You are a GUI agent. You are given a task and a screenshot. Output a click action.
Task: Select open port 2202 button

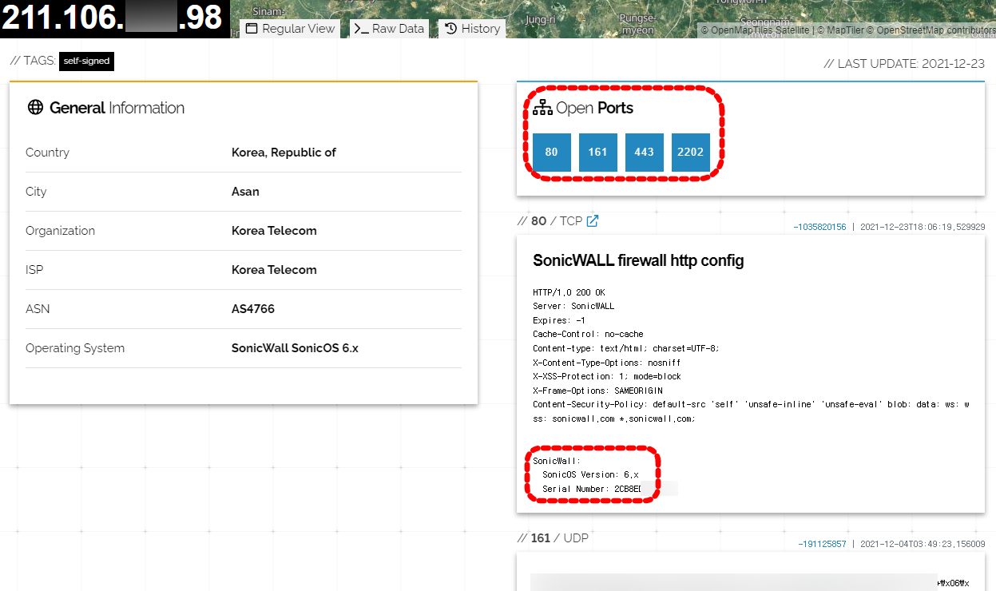(691, 153)
